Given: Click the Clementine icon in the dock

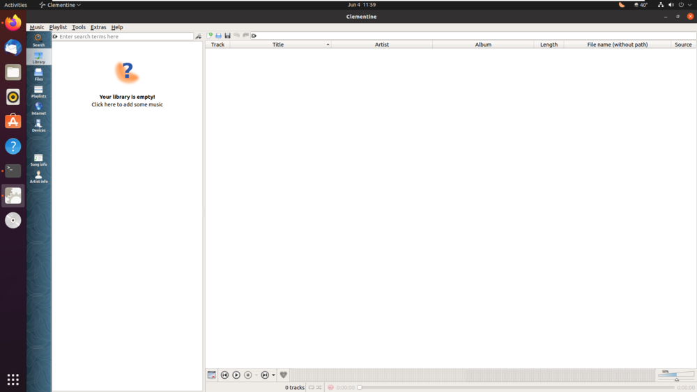Looking at the screenshot, I should pos(13,196).
